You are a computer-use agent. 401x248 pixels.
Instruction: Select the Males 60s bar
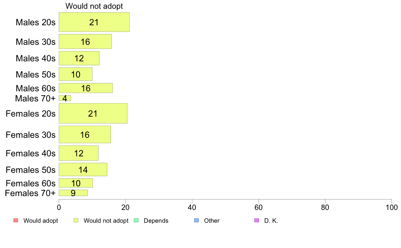[86, 88]
